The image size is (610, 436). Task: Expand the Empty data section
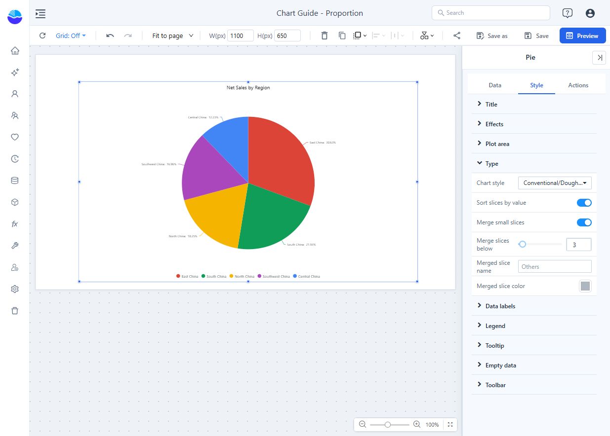click(534, 365)
